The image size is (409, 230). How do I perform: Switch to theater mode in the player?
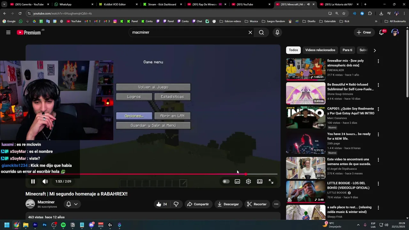(x=260, y=181)
